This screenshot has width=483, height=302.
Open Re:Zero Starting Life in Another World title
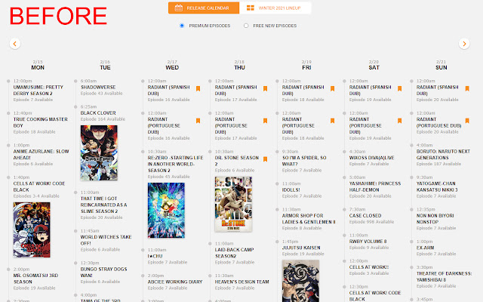175,164
